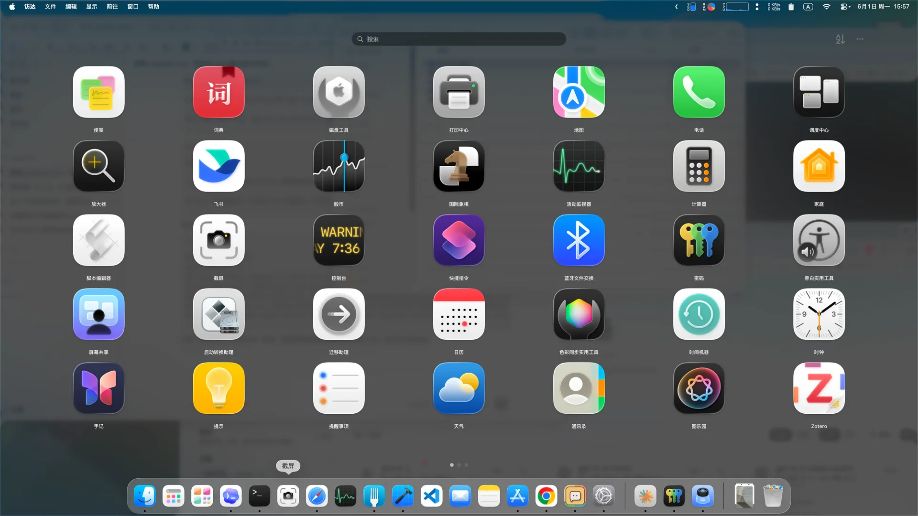The image size is (918, 516).
Task: Go to the third page dot
Action: click(x=466, y=465)
